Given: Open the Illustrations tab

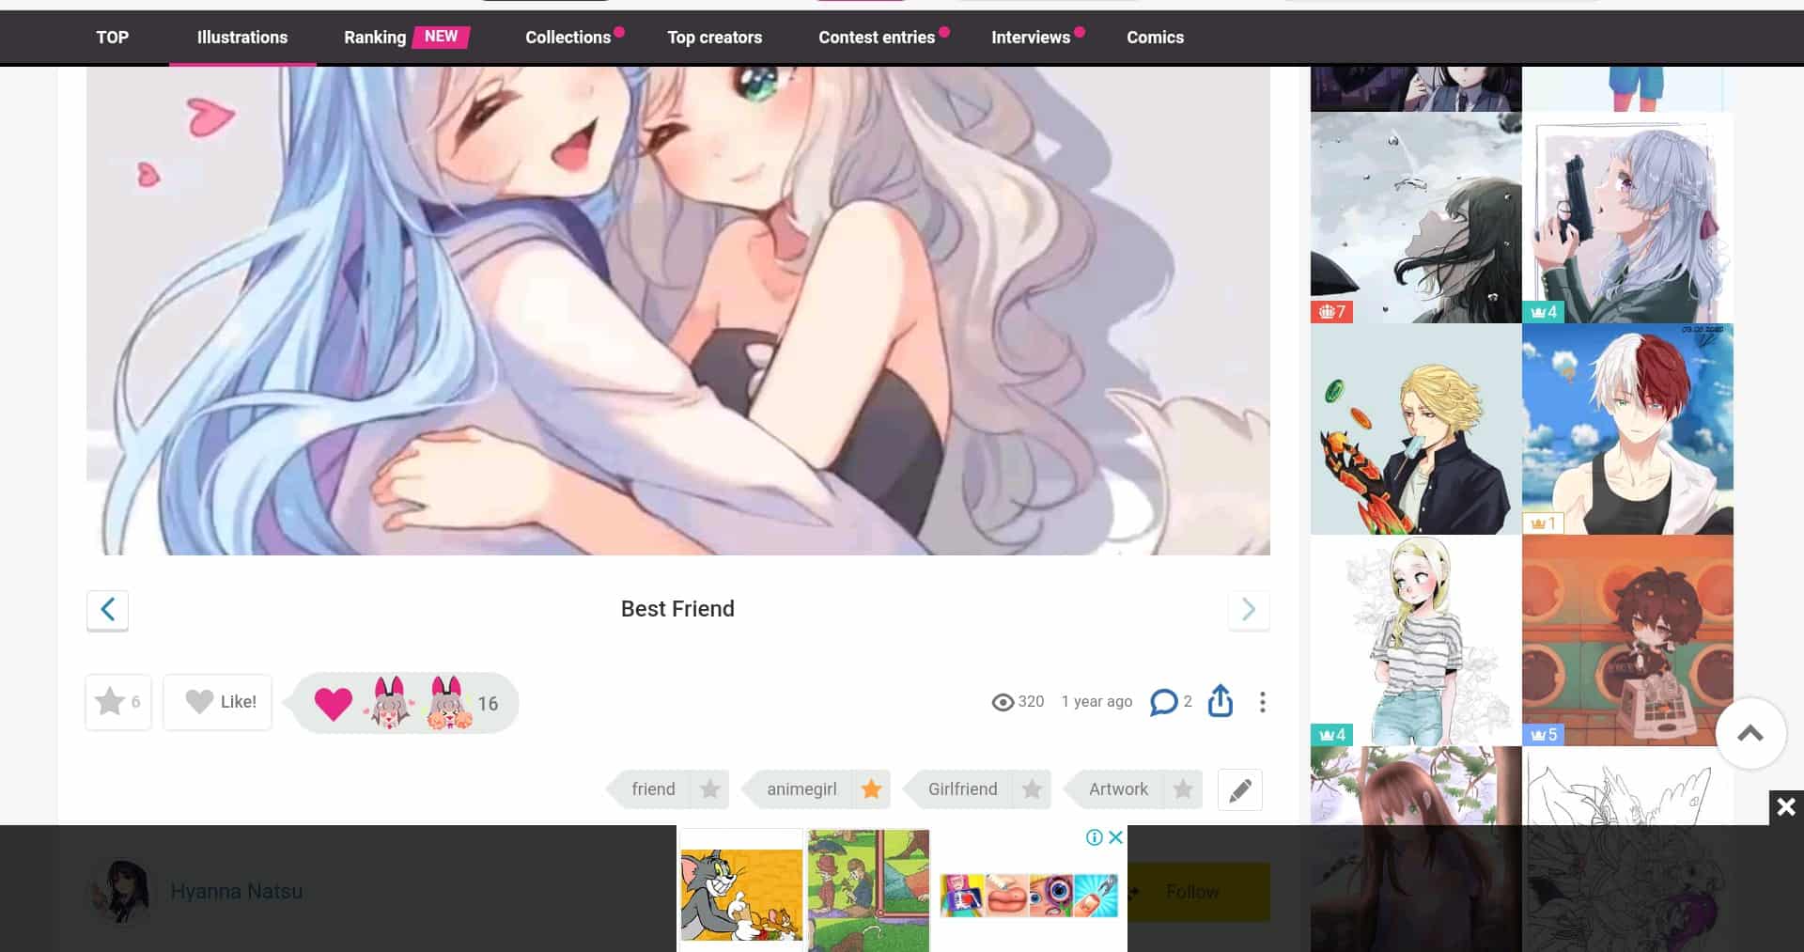Looking at the screenshot, I should point(242,38).
